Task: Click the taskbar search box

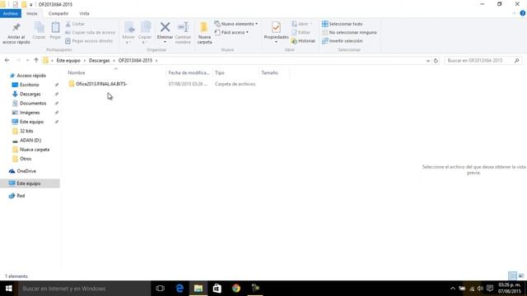Action: (x=84, y=289)
